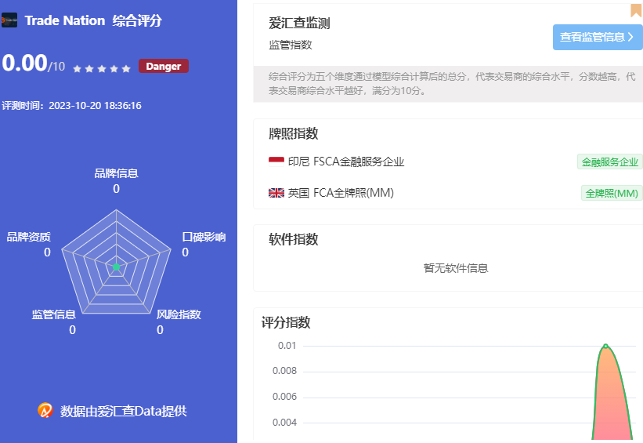
Task: Click the 全牌照(MM) green tag
Action: [612, 193]
